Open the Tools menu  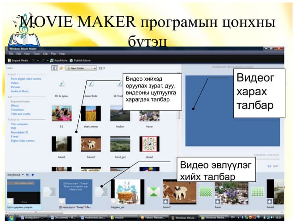coord(36,54)
